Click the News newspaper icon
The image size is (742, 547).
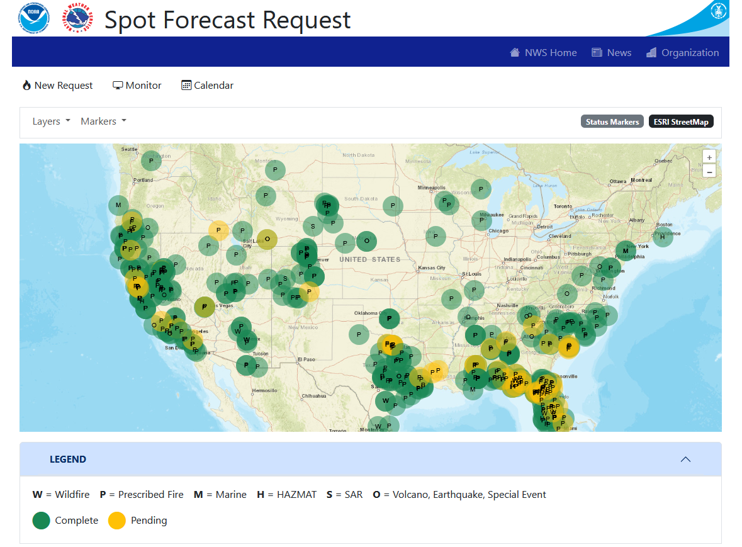pyautogui.click(x=597, y=53)
